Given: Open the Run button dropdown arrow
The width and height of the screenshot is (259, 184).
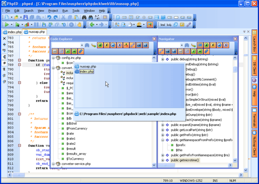Looking at the screenshot, I should tap(12, 25).
